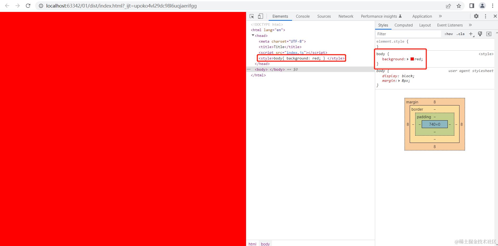Viewport: 498px width, 246px height.
Task: Click the body breadcrumb item
Action: click(x=265, y=244)
